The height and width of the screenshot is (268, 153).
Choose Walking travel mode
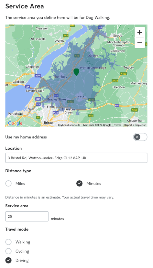pyautogui.click(x=8, y=242)
